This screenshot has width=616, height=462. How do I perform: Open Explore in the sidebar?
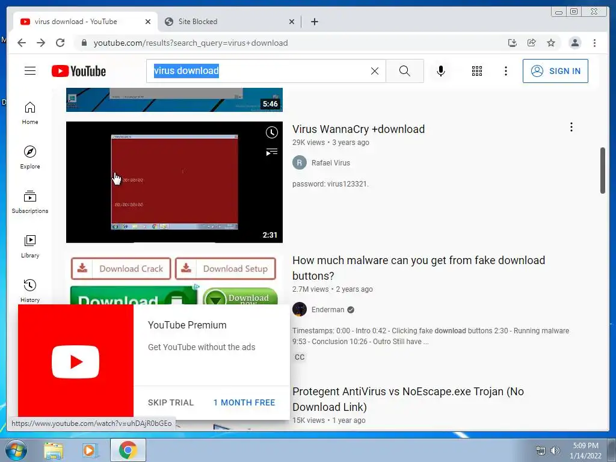tap(30, 157)
